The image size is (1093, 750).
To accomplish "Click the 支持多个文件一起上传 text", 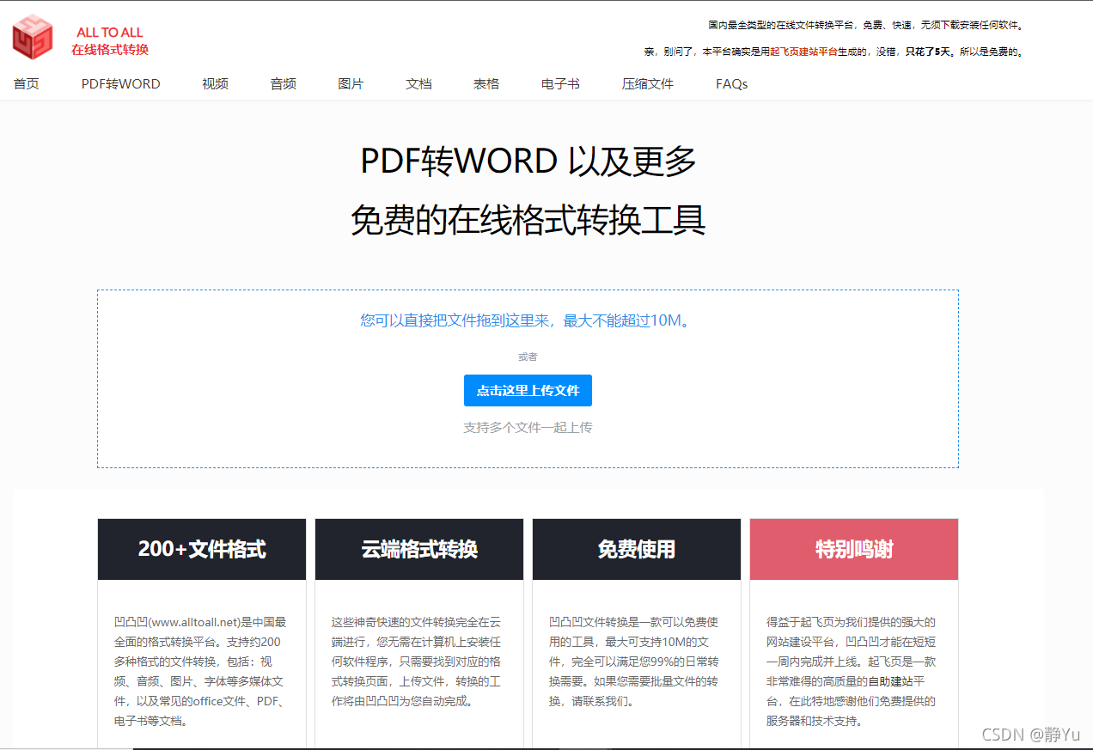I will coord(528,427).
